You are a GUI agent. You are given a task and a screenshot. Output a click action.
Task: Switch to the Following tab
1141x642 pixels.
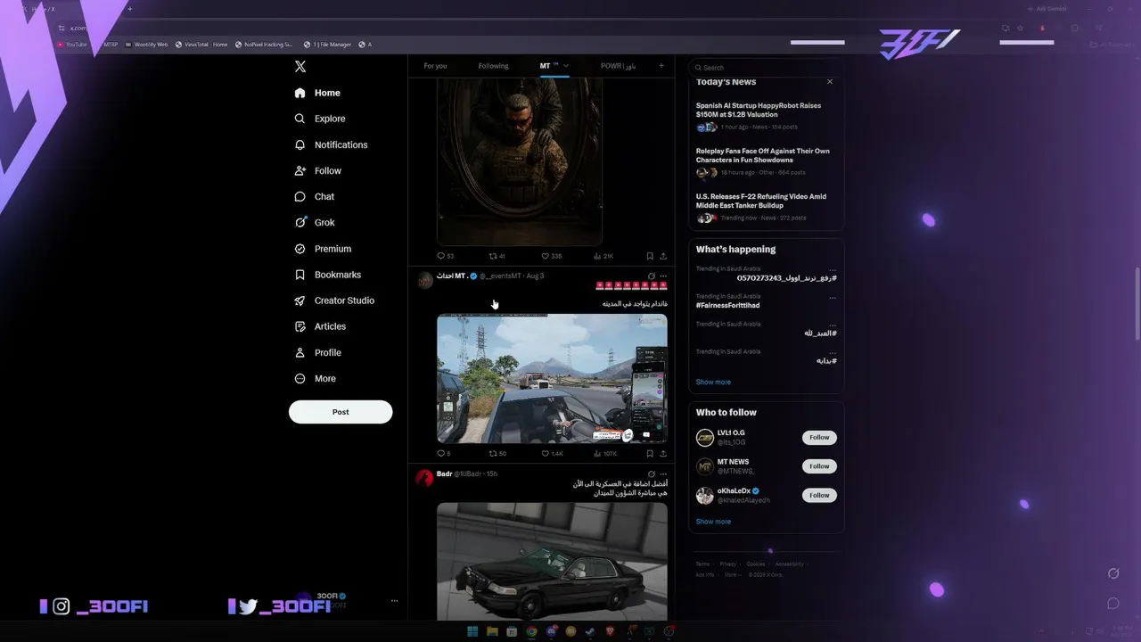[493, 66]
